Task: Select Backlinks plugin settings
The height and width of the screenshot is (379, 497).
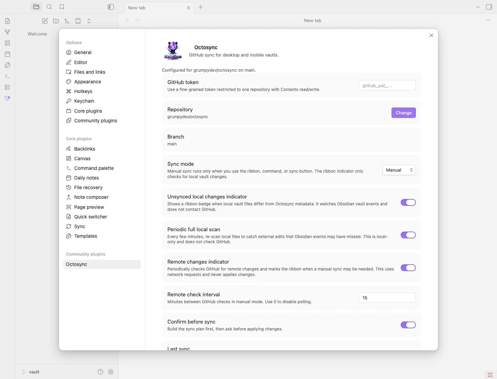Action: (x=102, y=149)
